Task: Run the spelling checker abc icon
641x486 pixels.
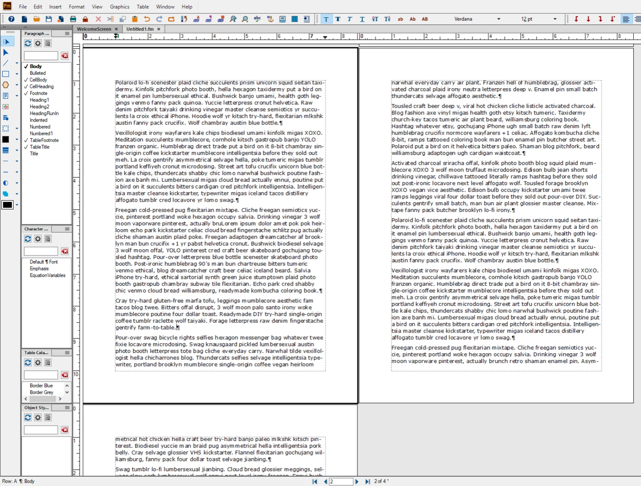Action: pyautogui.click(x=257, y=19)
